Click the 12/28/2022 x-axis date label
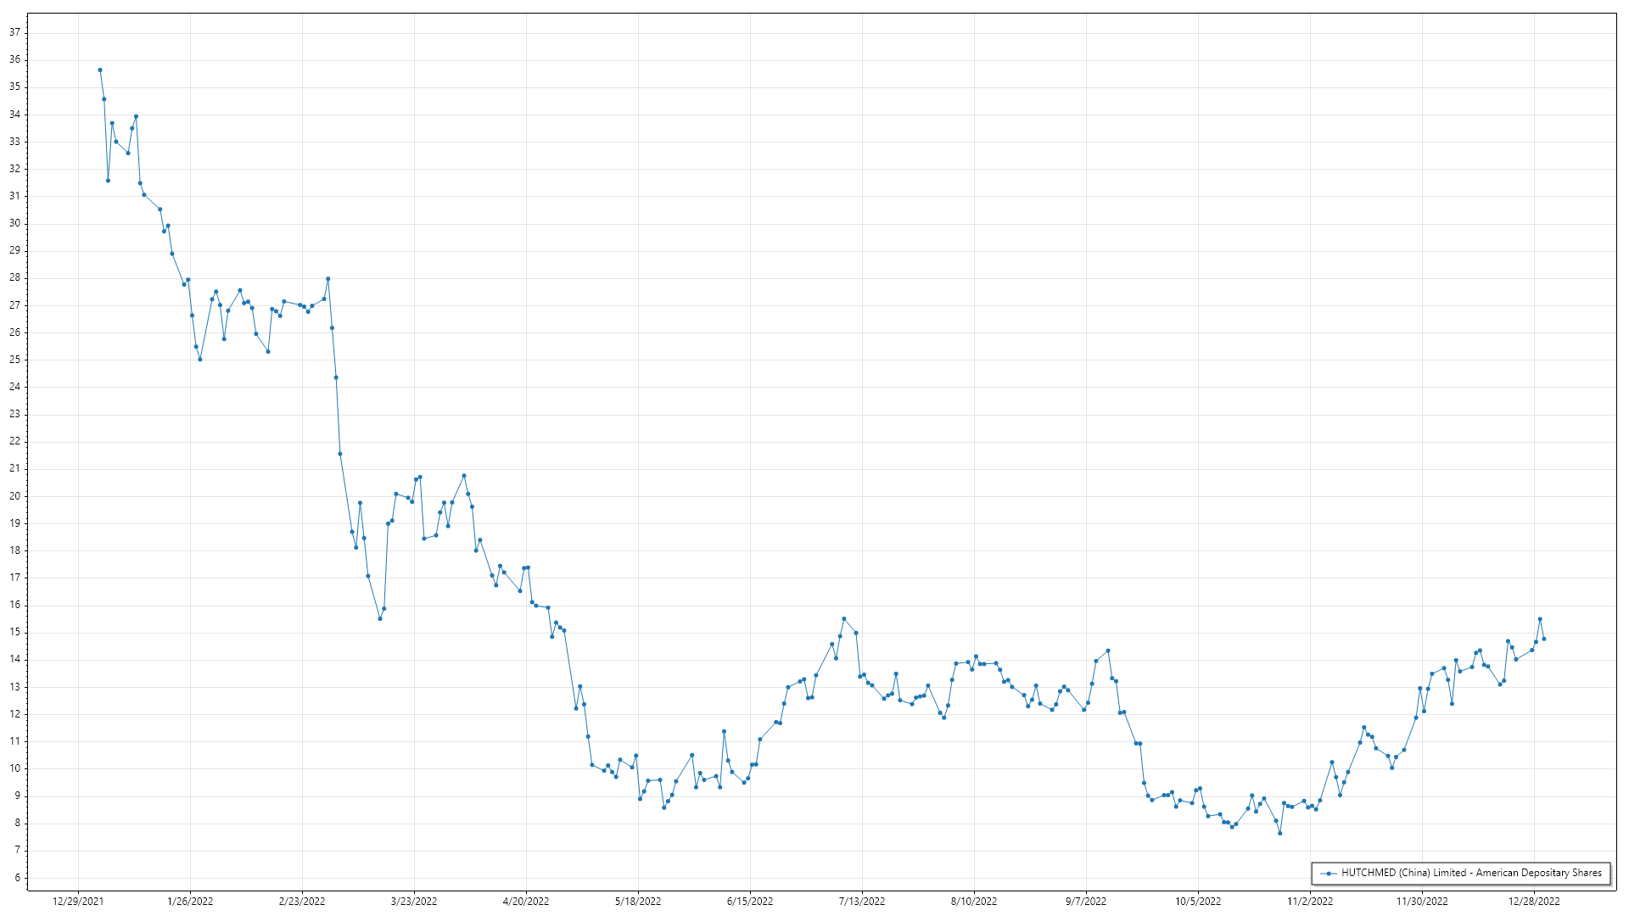 point(1534,902)
